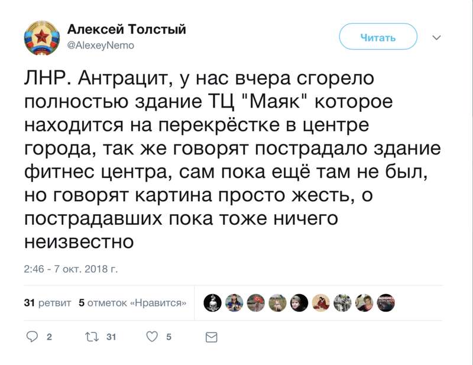Click the heart-shaped like icon

click(x=151, y=335)
